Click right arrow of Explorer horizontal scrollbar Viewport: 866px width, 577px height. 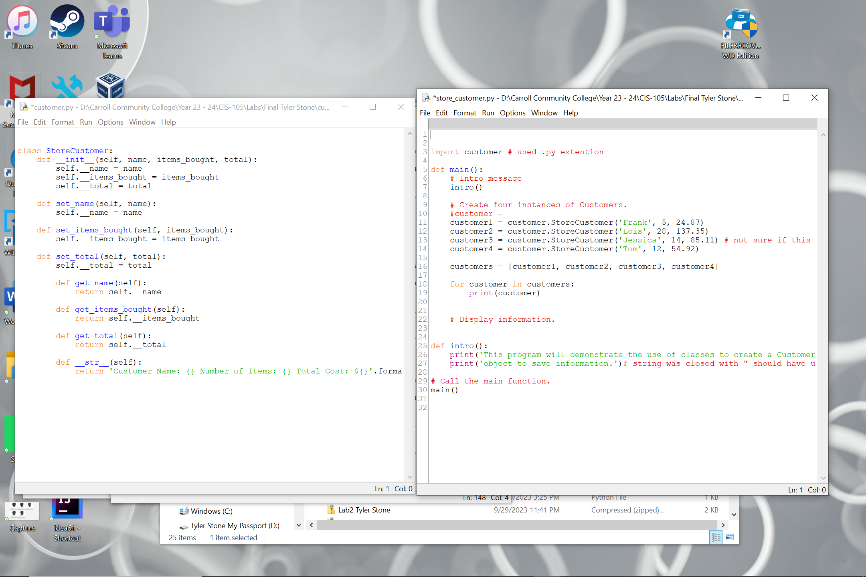pyautogui.click(x=722, y=525)
